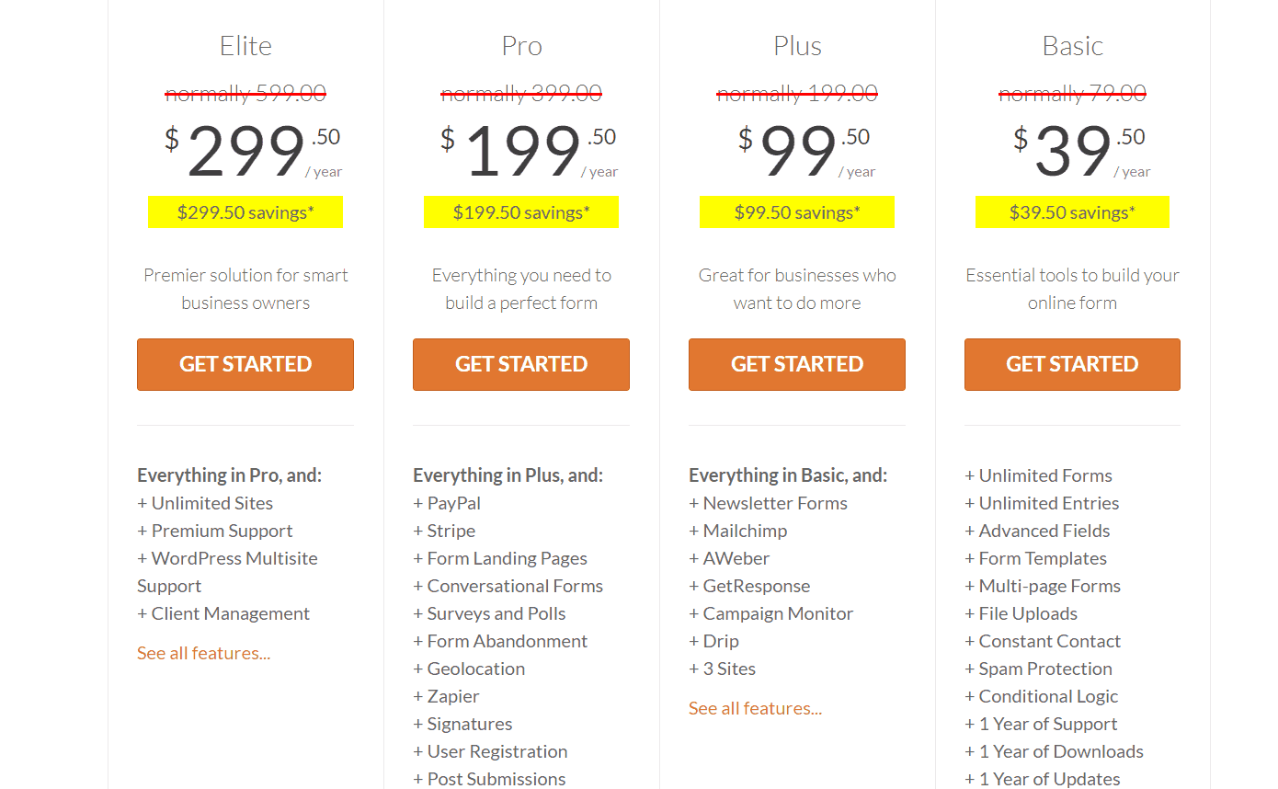This screenshot has width=1278, height=789.
Task: Click GET STARTED under the Basic plan
Action: tap(1072, 364)
